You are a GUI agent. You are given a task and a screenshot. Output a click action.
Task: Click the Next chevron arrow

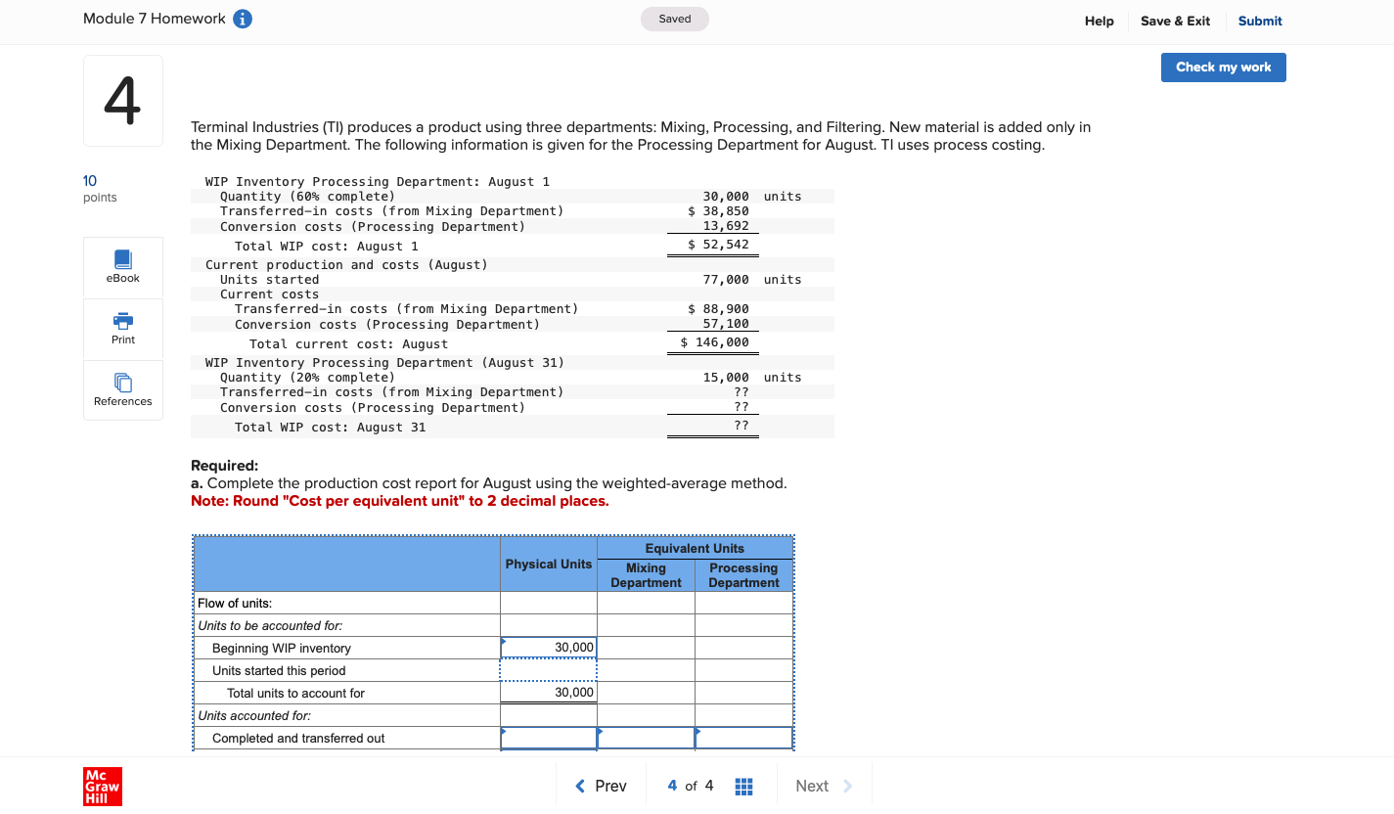846,786
